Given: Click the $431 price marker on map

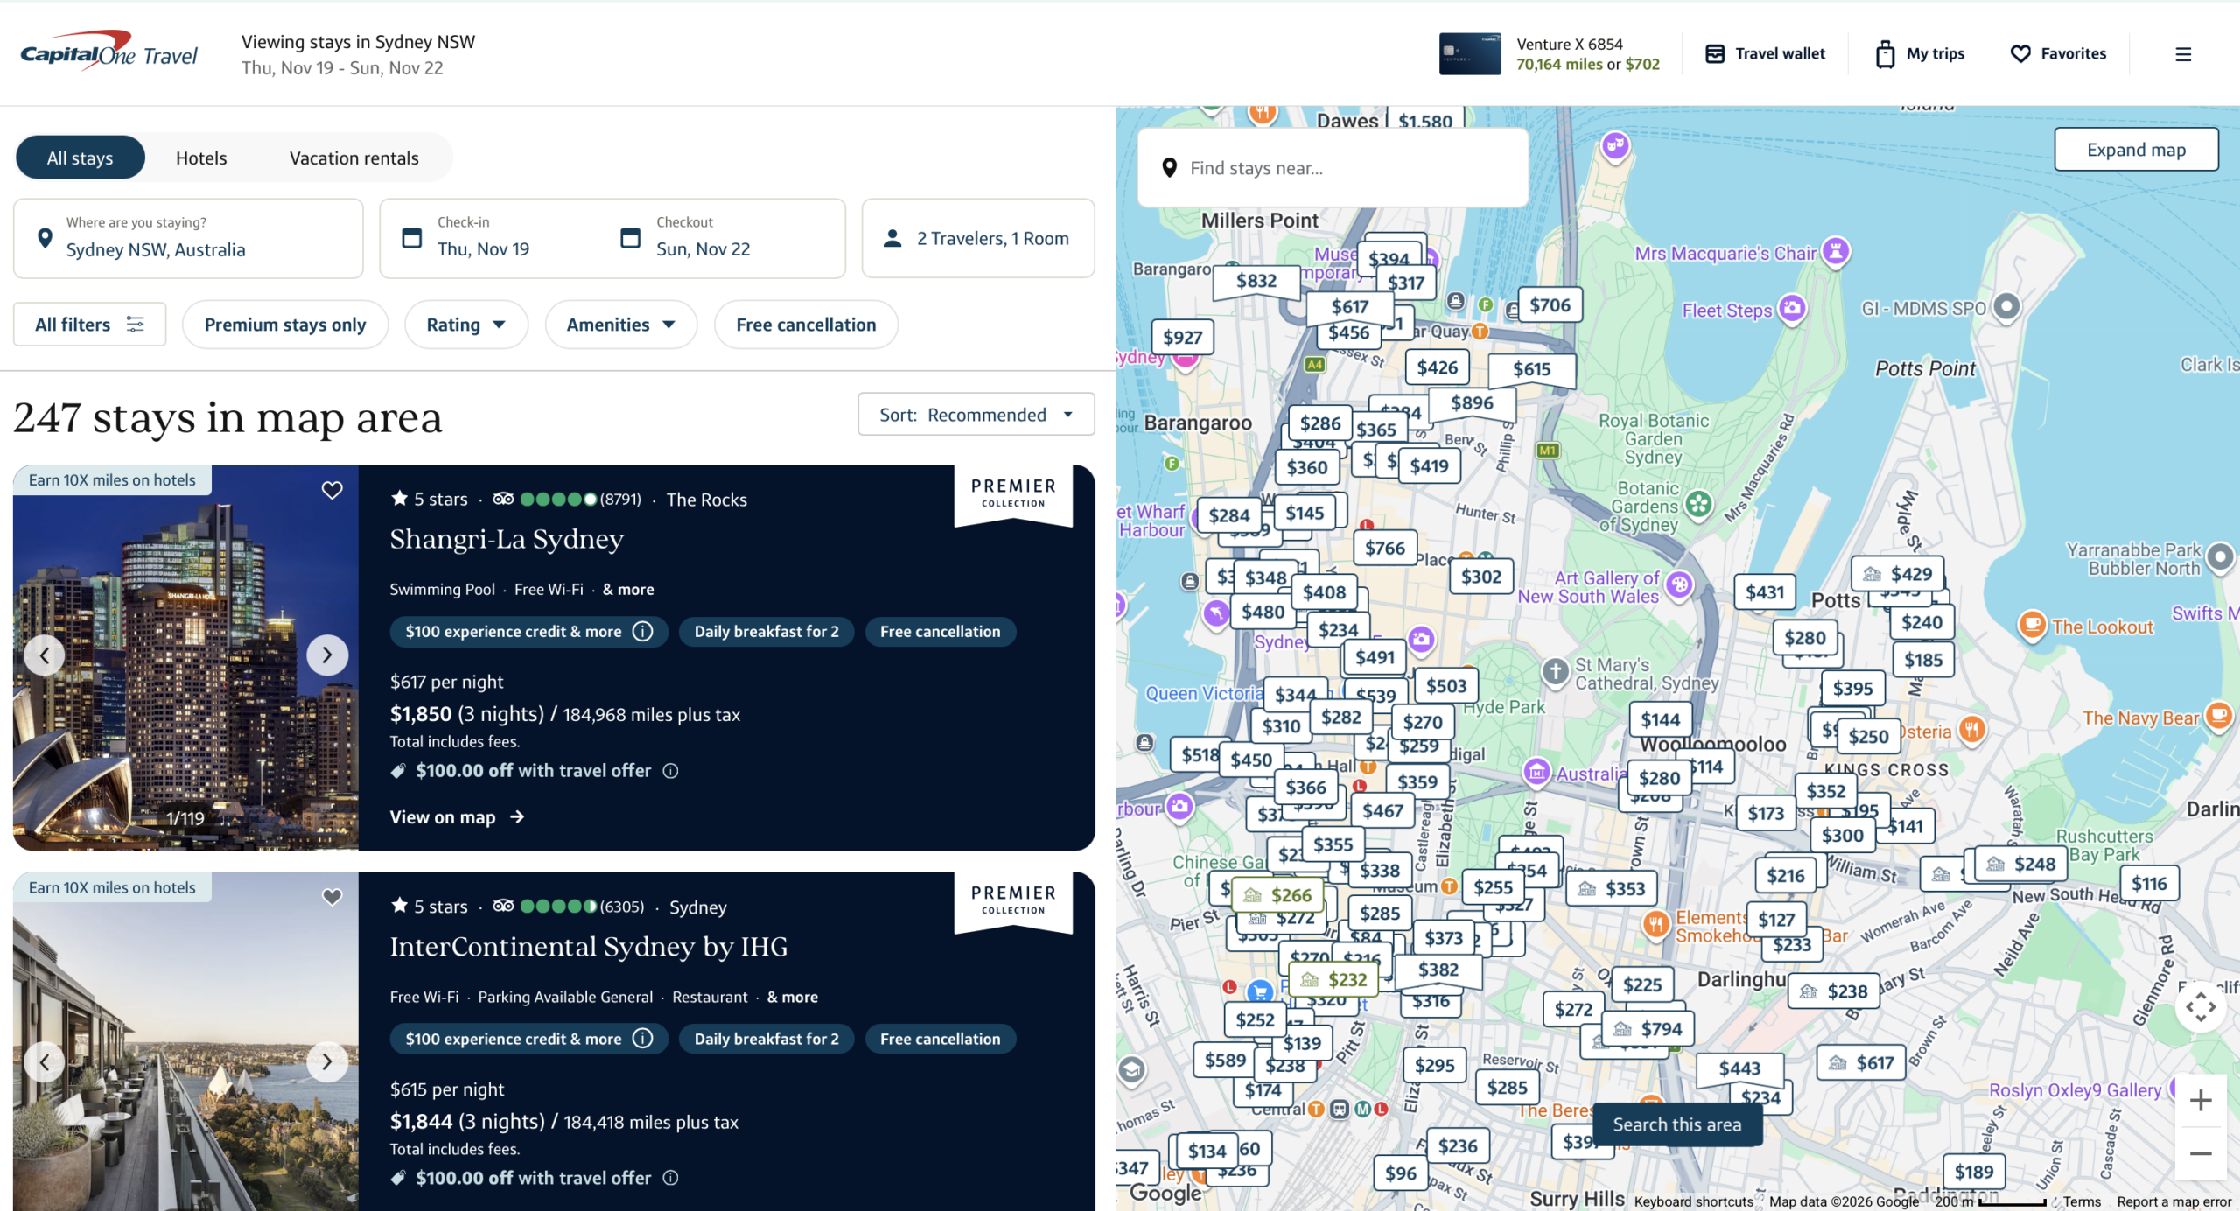Looking at the screenshot, I should tap(1765, 592).
